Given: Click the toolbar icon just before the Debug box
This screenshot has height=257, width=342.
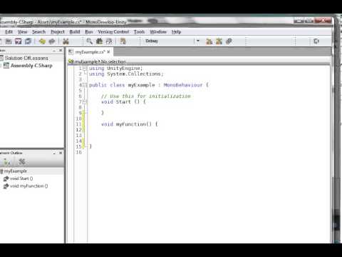Looking at the screenshot, I should tap(123, 41).
